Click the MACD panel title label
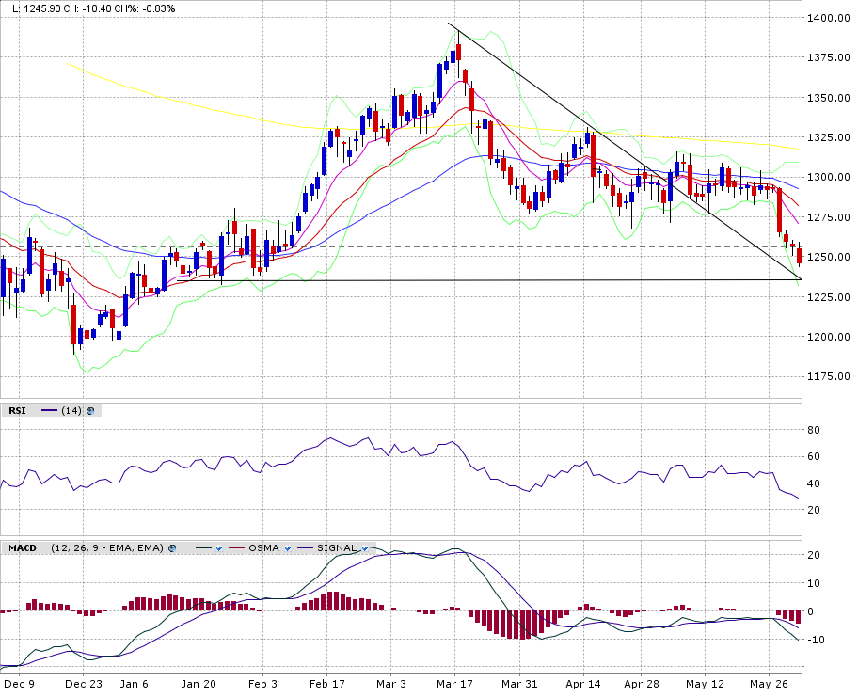The width and height of the screenshot is (858, 697). 23,547
